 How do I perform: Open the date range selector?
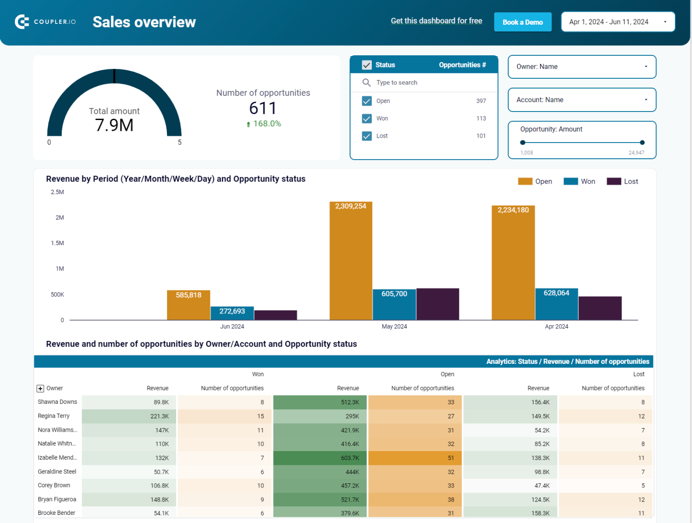coord(618,21)
